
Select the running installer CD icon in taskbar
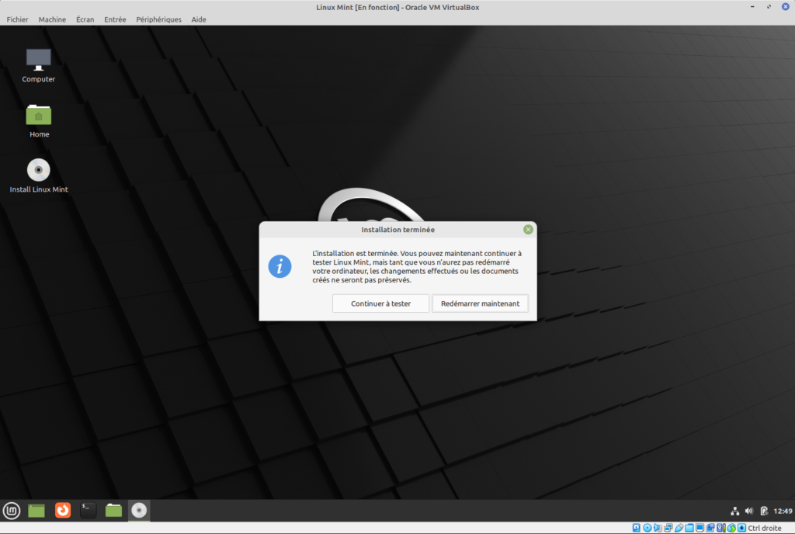[138, 510]
